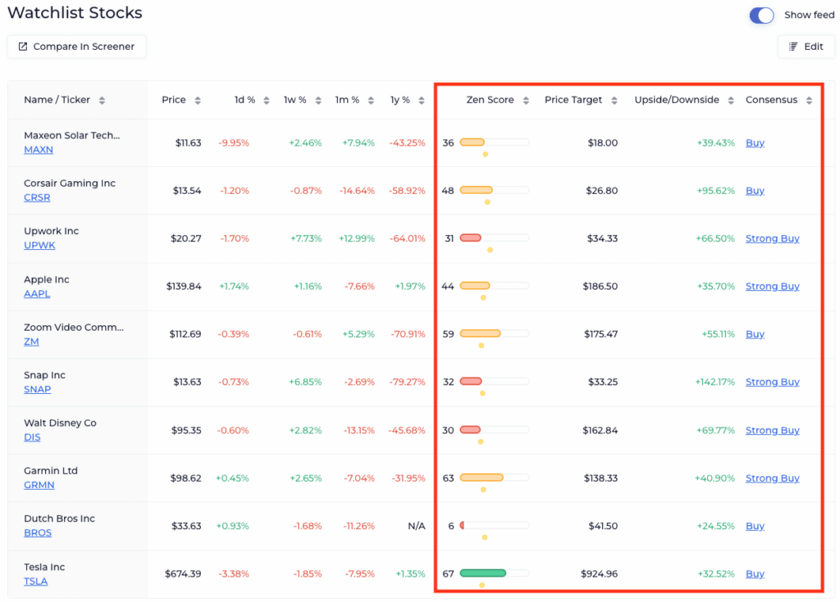Image resolution: width=840 pixels, height=602 pixels.
Task: Toggle the Show feed switch
Action: click(x=761, y=16)
